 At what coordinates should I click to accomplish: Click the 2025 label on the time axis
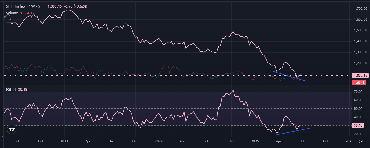(255, 141)
